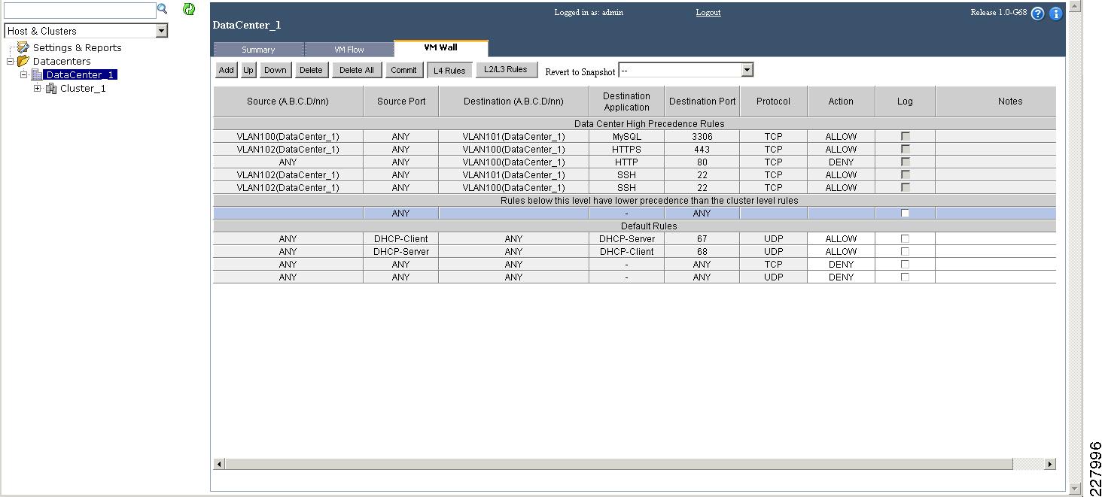1102x497 pixels.
Task: Click the Default Rules section heading
Action: tap(649, 226)
